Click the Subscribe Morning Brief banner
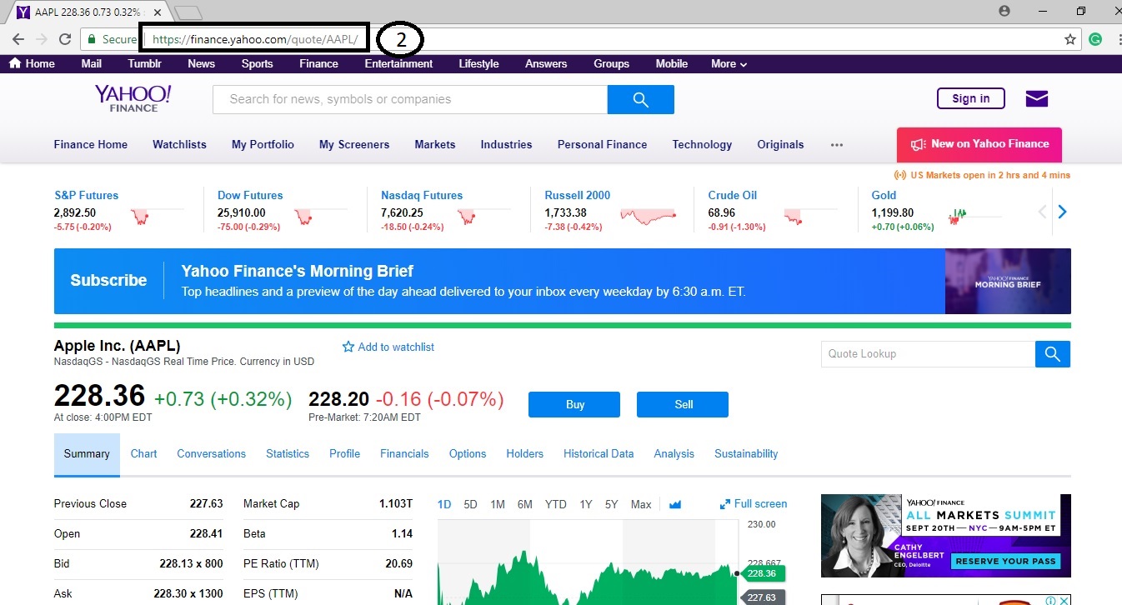Viewport: 1122px width, 605px height. coord(562,281)
